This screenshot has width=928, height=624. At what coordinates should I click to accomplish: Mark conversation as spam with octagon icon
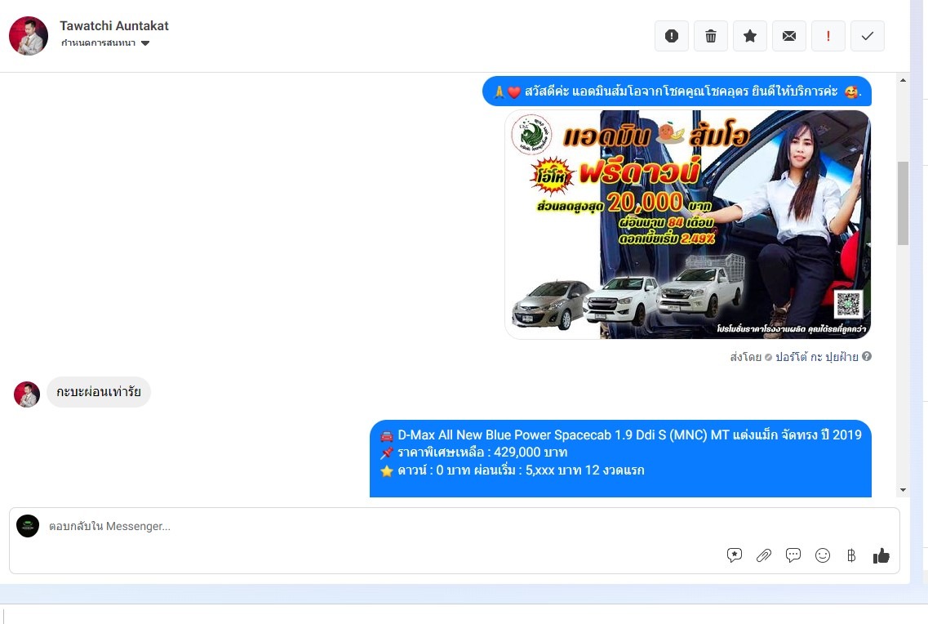click(672, 36)
